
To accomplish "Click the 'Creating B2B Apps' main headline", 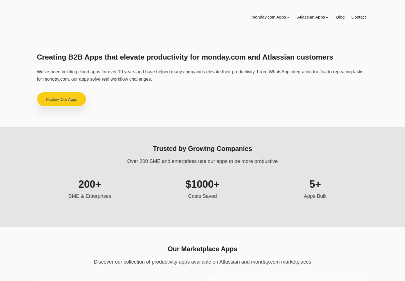I will [185, 57].
